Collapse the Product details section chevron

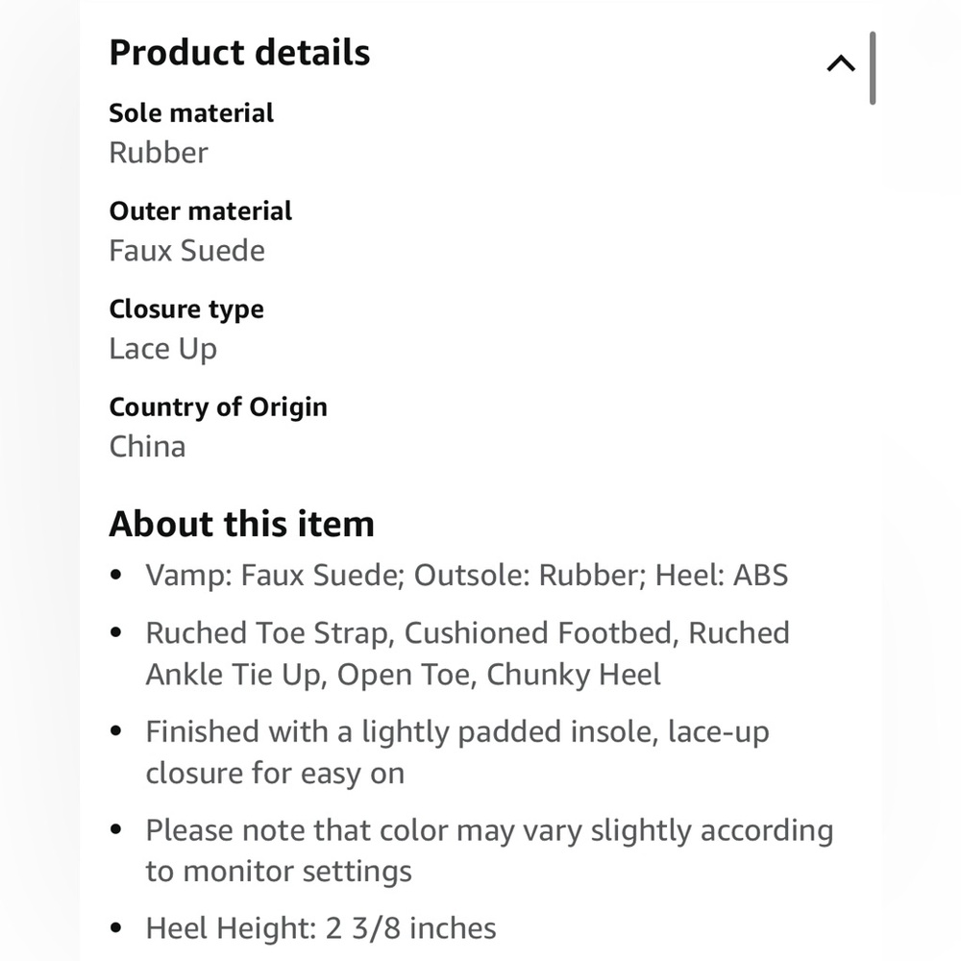[x=840, y=63]
